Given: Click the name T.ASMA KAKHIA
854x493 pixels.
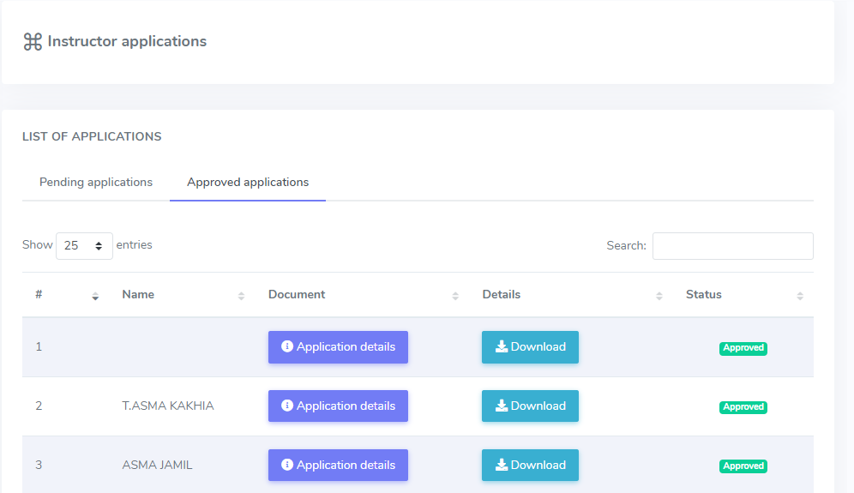Looking at the screenshot, I should pyautogui.click(x=168, y=406).
